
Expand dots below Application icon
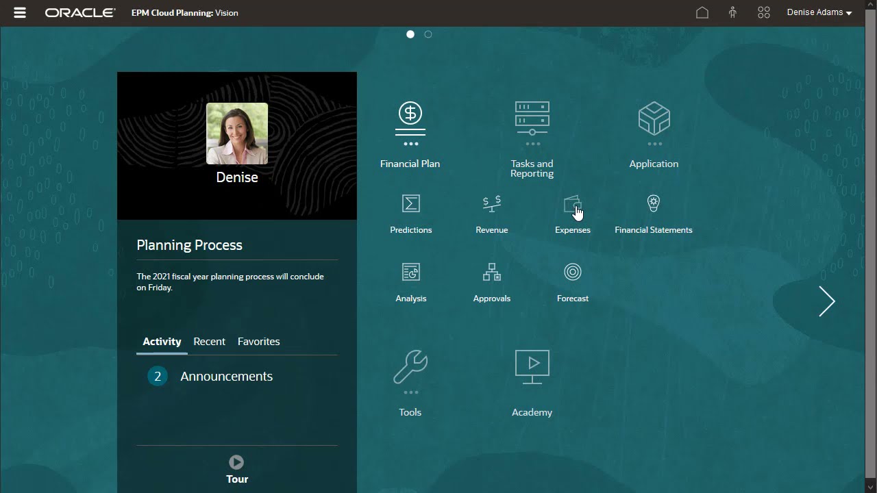pyautogui.click(x=654, y=144)
